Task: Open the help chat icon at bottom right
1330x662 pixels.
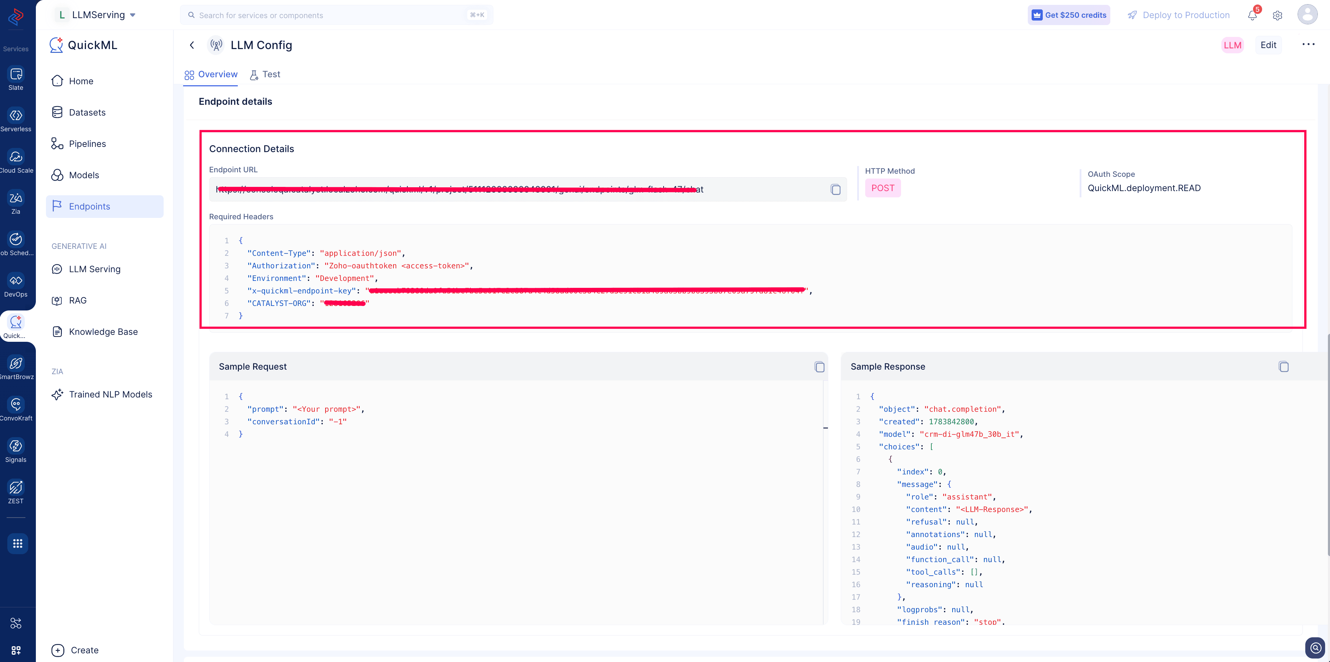Action: point(1315,648)
